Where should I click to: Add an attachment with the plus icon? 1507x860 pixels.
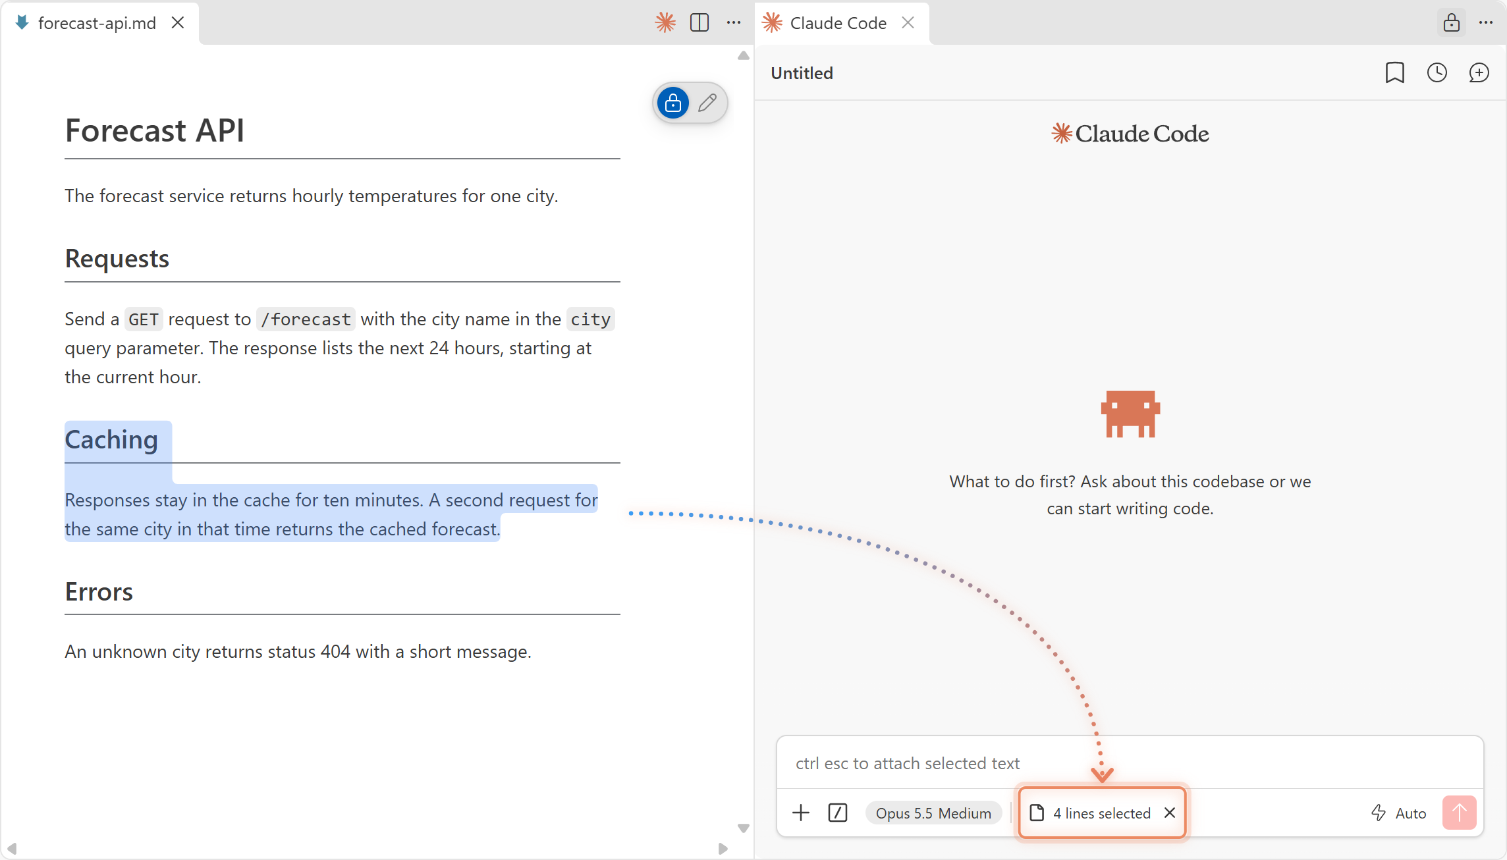[x=801, y=813]
